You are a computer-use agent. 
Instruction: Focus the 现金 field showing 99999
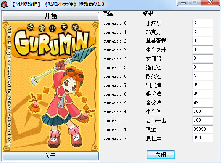tap(203, 129)
